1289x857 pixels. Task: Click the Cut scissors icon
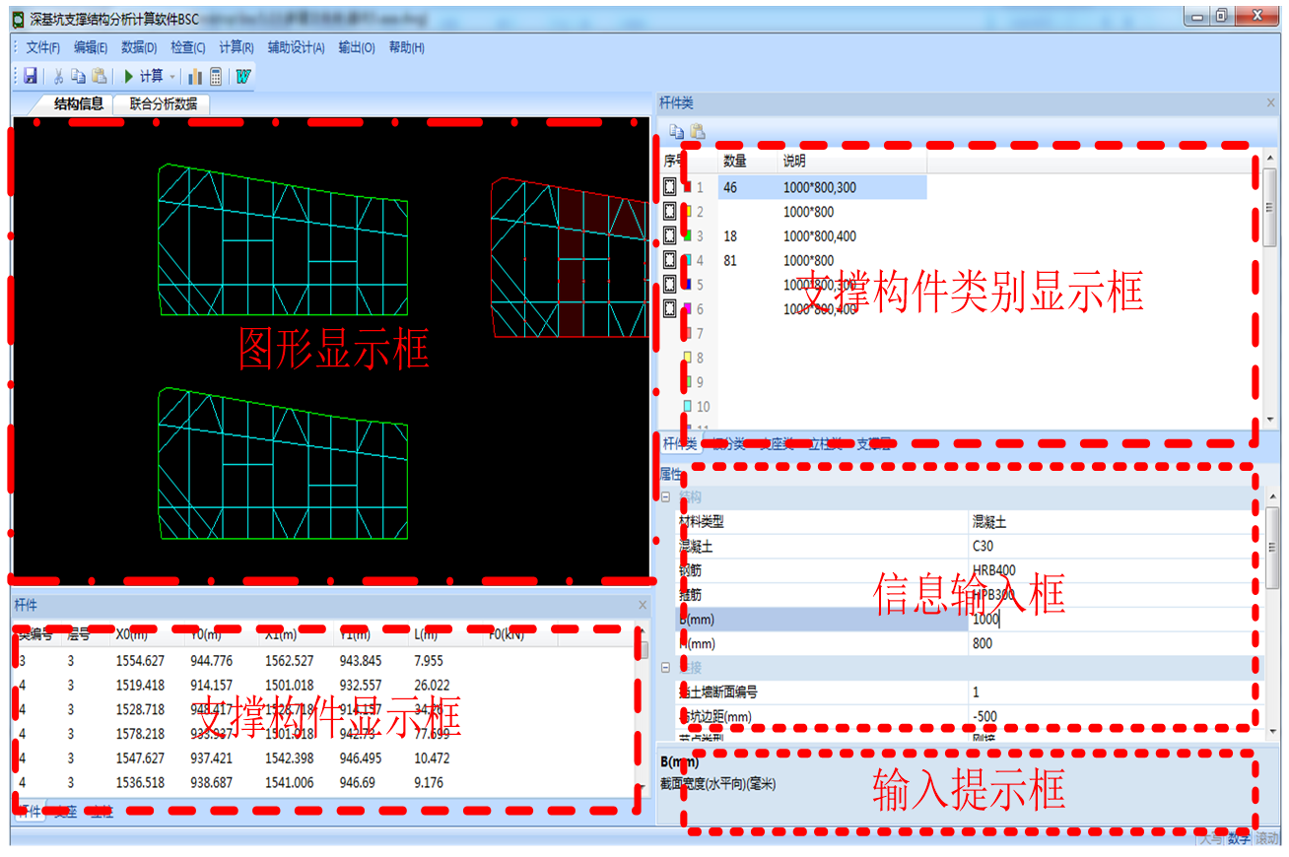point(58,76)
